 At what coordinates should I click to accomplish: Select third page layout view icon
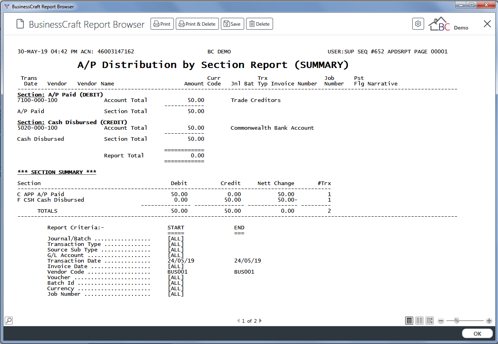point(430,321)
